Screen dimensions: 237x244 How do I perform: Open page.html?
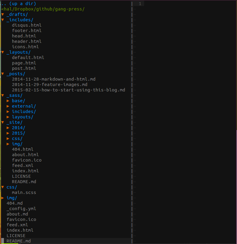[24, 63]
